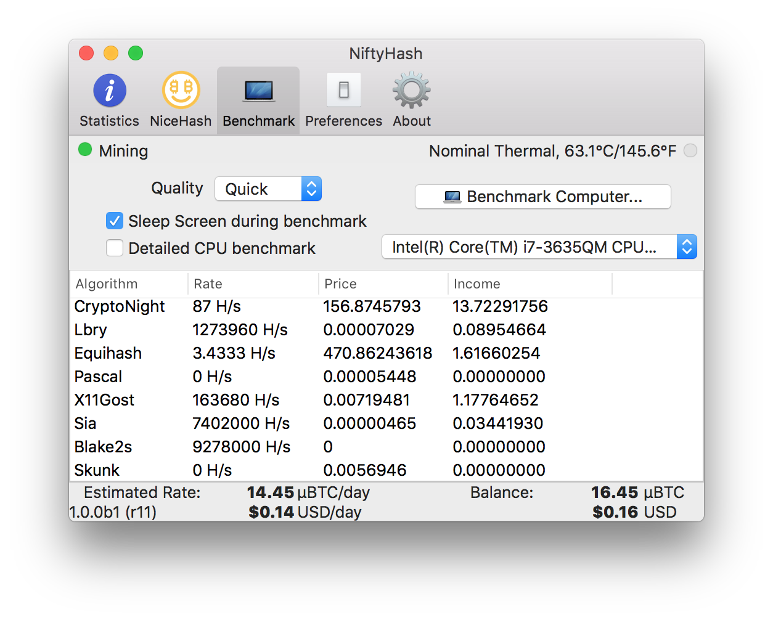
Task: Click the thermal status indicator circle
Action: click(690, 150)
